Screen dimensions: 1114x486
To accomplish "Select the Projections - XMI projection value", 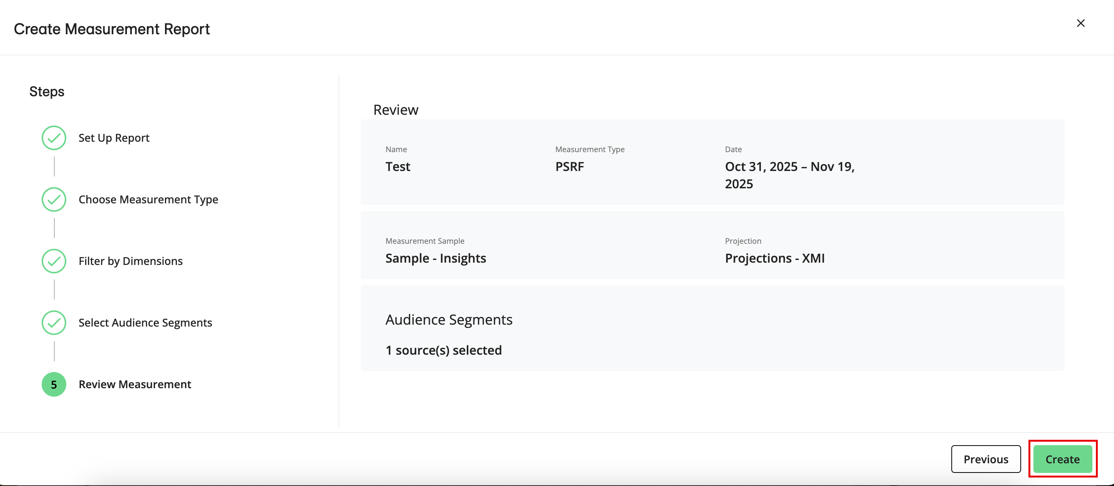I will pyautogui.click(x=775, y=258).
